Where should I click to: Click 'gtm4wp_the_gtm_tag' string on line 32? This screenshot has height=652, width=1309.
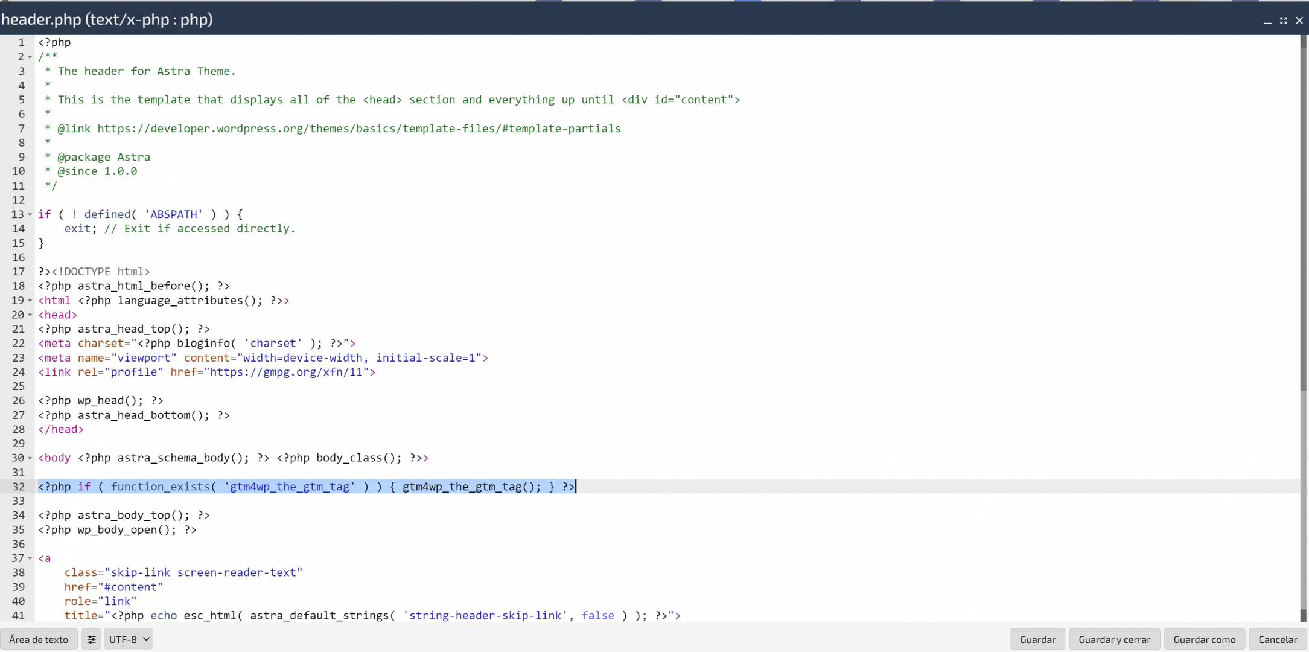[x=290, y=487]
